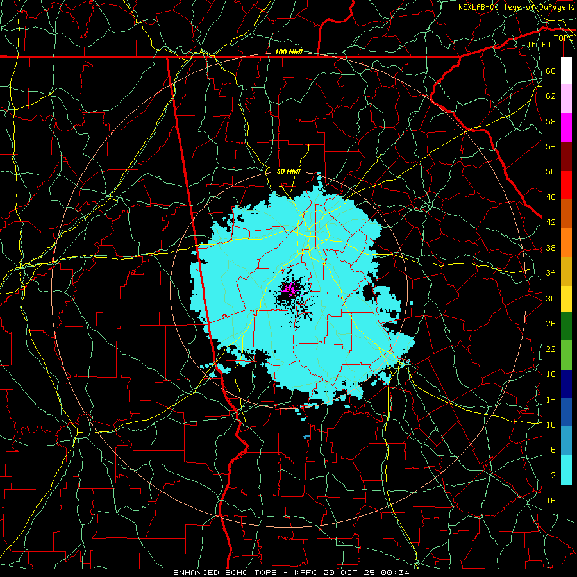The image size is (577, 577).
Task: Click the 14 legend value
Action: (x=551, y=399)
